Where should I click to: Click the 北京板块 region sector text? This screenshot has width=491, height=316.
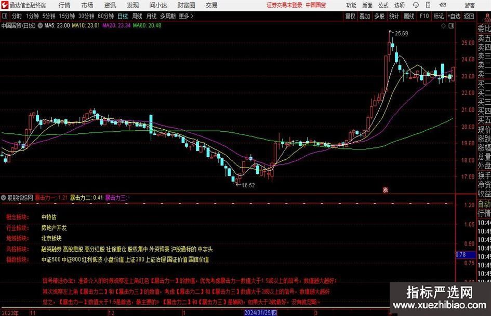click(51, 238)
